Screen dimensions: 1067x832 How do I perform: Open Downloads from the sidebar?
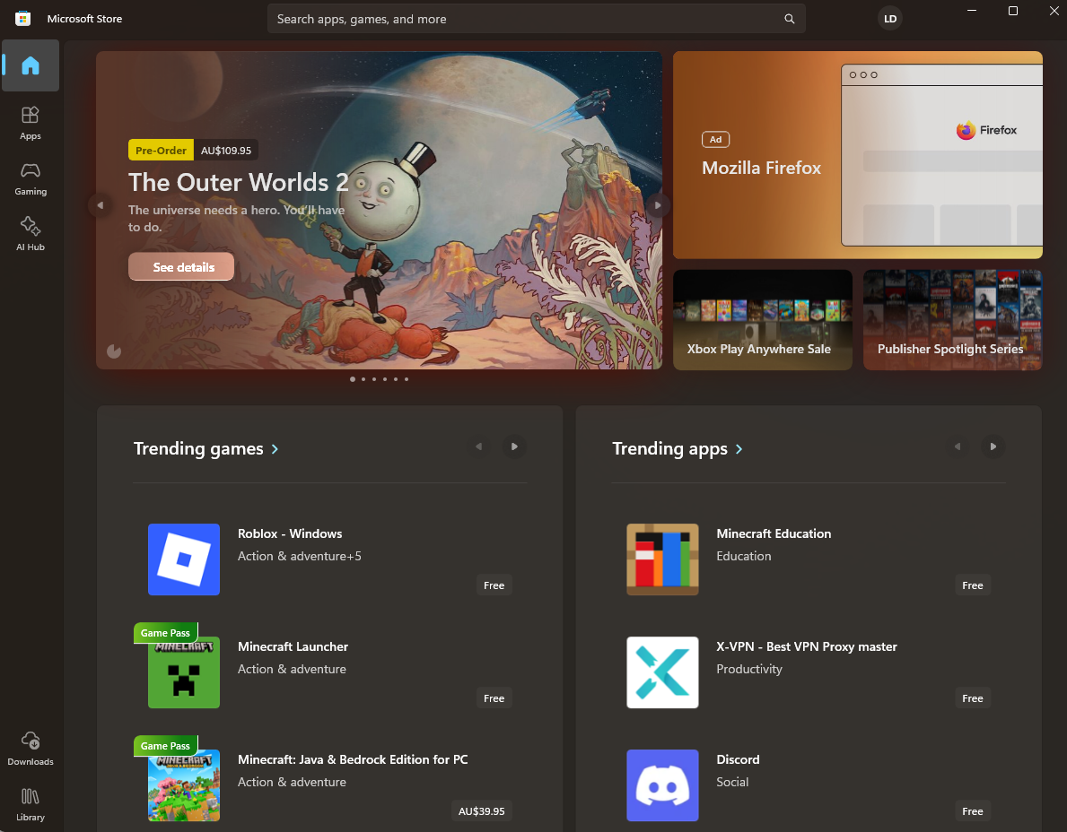(x=31, y=748)
